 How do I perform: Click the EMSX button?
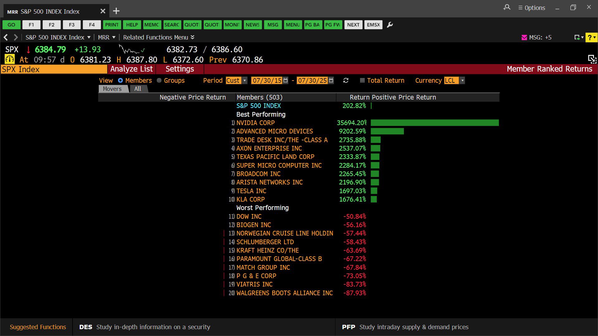(373, 25)
